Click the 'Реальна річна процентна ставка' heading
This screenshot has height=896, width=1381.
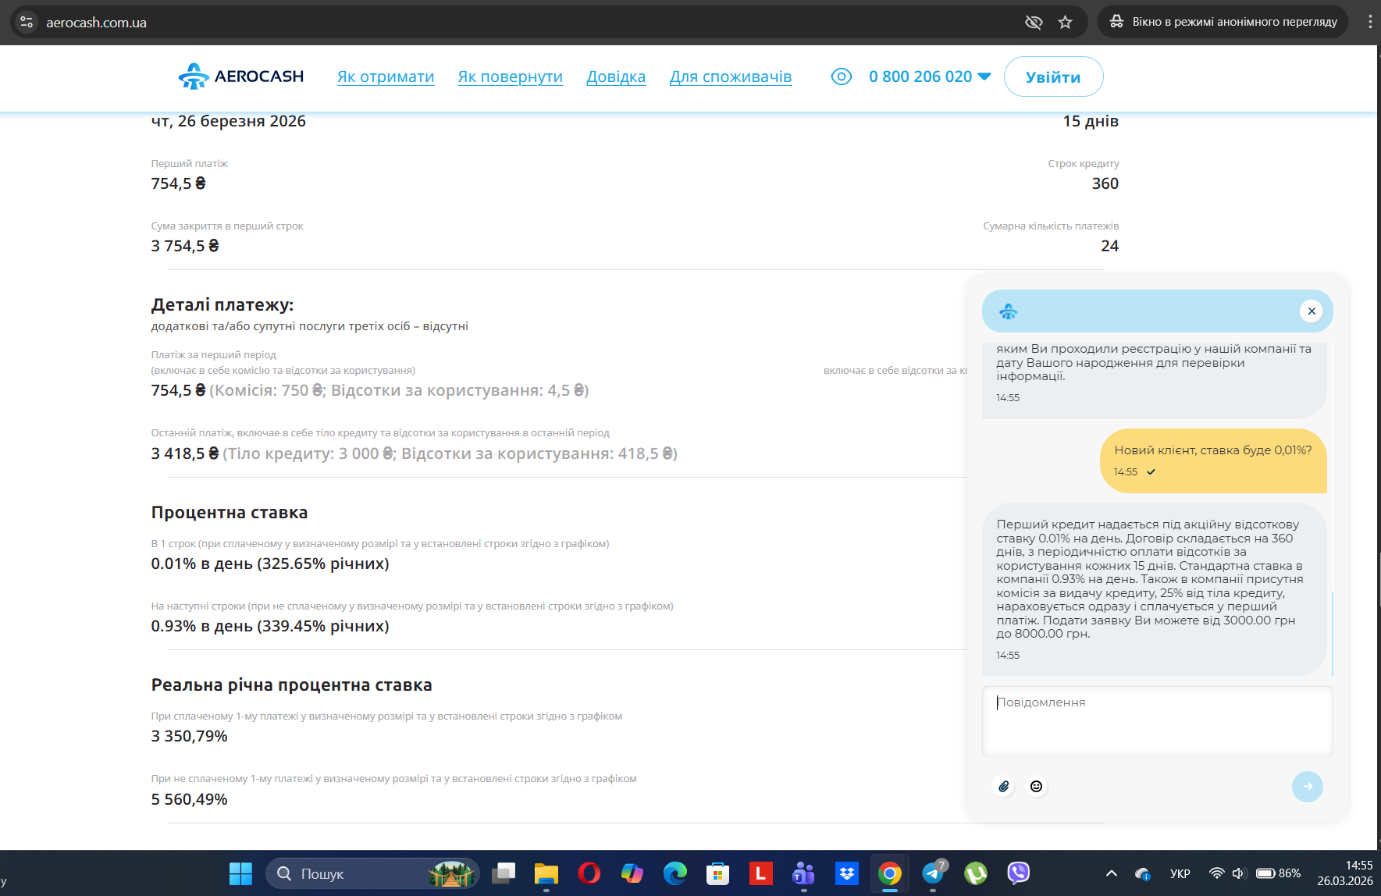click(291, 685)
